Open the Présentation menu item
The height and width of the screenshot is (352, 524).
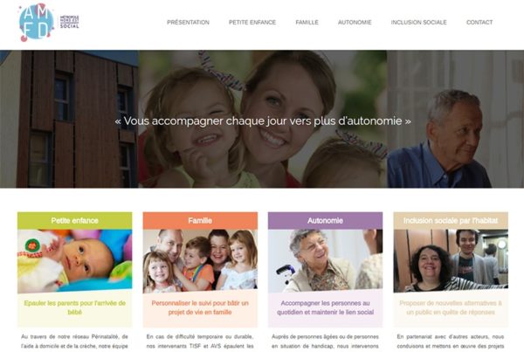coord(188,23)
